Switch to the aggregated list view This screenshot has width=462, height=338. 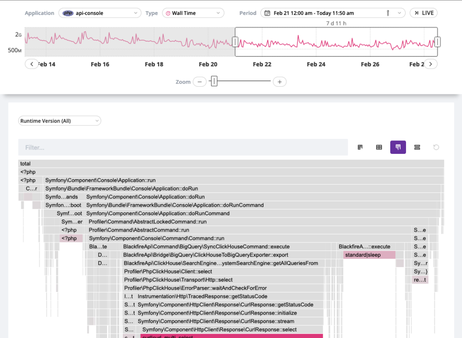416,147
